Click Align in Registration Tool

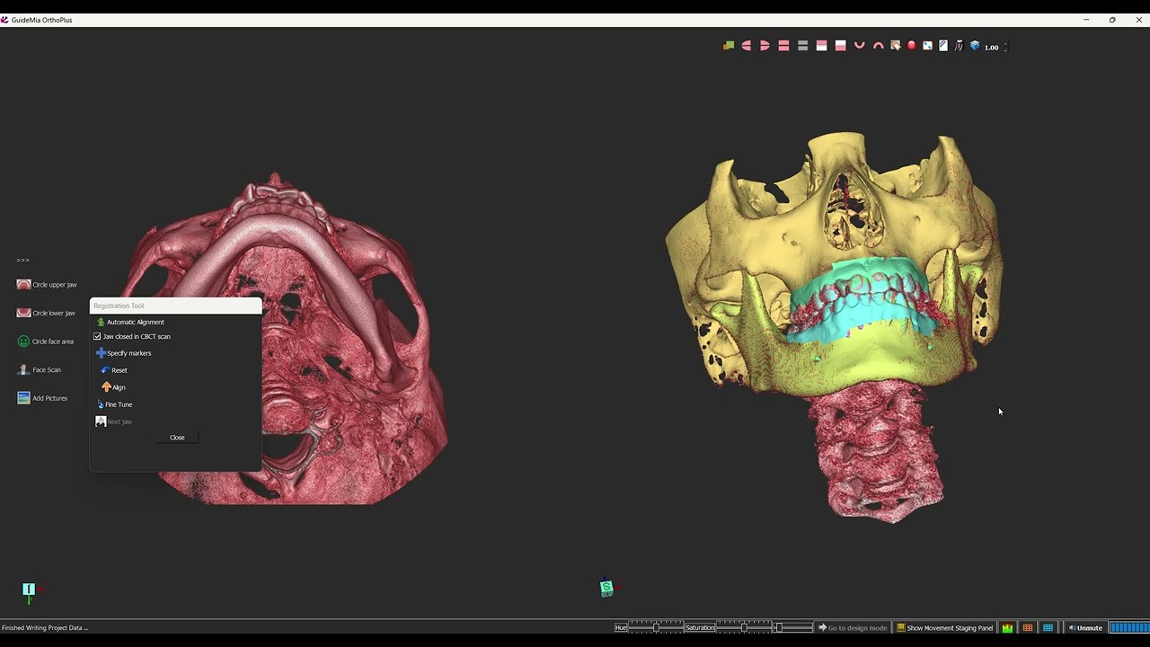tap(114, 387)
